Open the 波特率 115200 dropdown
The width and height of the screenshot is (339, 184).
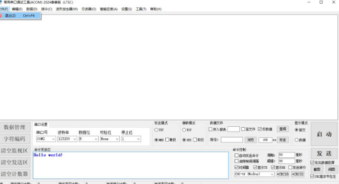pyautogui.click(x=67, y=139)
